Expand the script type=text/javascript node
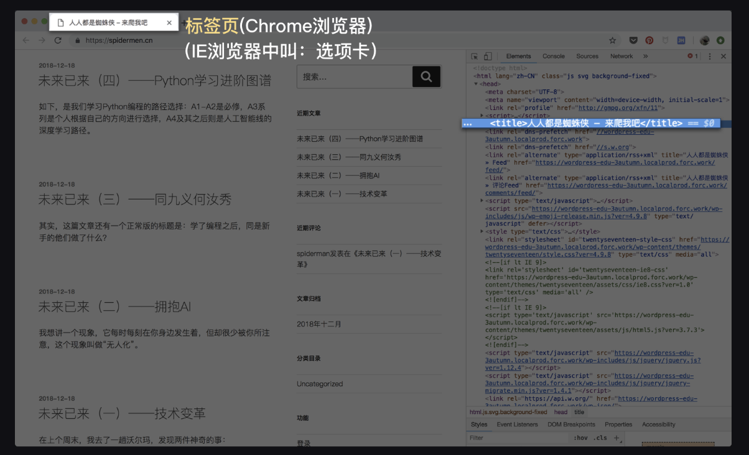The height and width of the screenshot is (455, 749). [482, 201]
